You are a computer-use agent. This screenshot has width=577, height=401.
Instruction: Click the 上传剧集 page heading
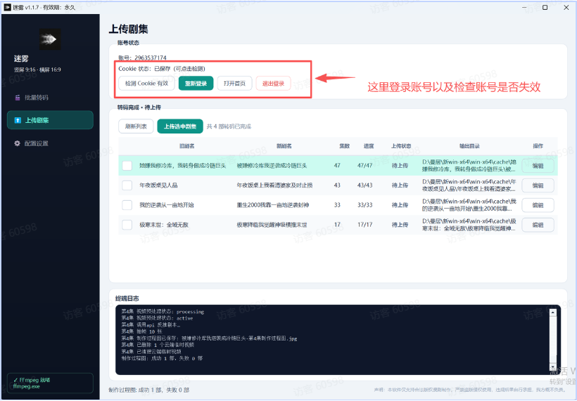coord(129,29)
